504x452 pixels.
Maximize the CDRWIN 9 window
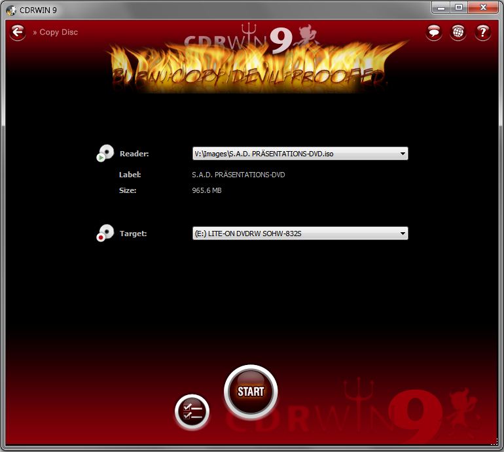click(459, 7)
